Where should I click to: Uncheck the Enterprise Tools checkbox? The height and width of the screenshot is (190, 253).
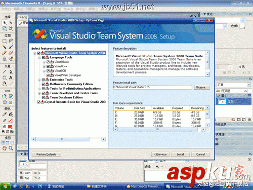pos(44,80)
